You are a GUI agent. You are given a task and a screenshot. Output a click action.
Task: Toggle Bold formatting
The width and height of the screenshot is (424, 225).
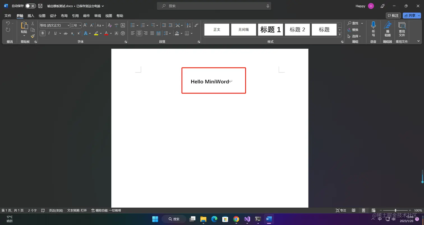[43, 33]
